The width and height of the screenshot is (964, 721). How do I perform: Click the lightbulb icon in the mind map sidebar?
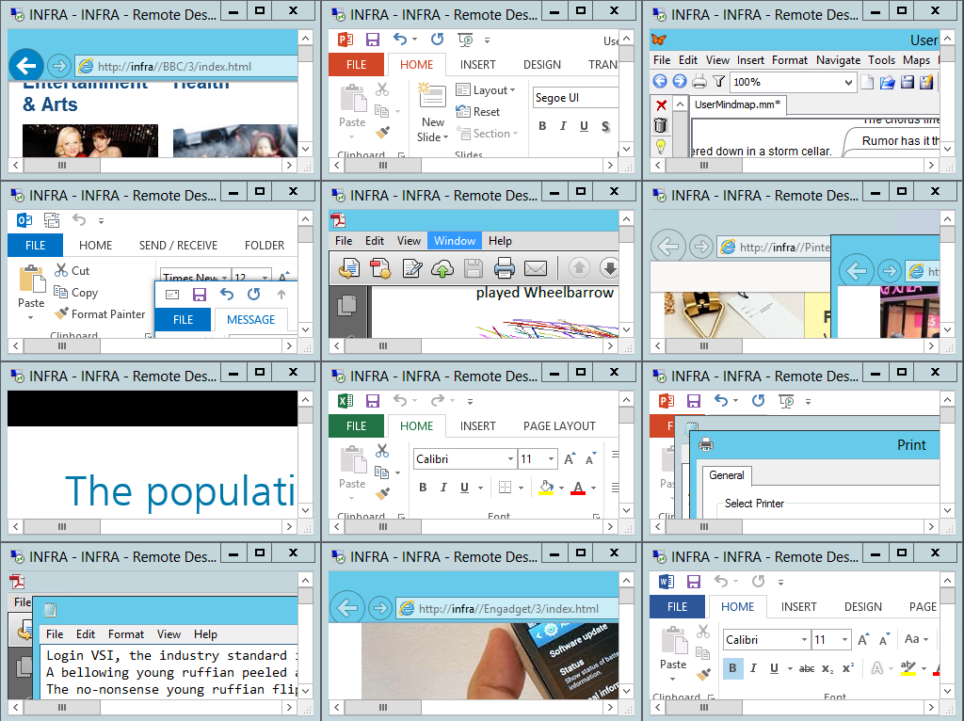pyautogui.click(x=661, y=146)
